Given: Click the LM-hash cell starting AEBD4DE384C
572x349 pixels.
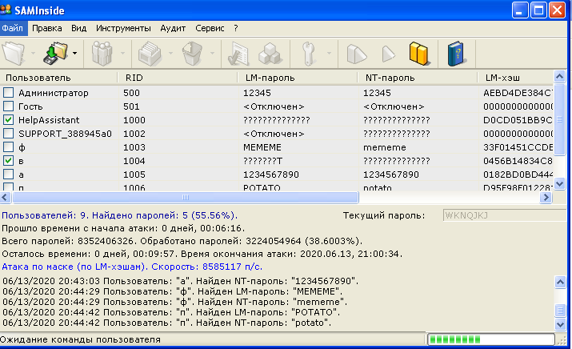Looking at the screenshot, I should coord(518,93).
